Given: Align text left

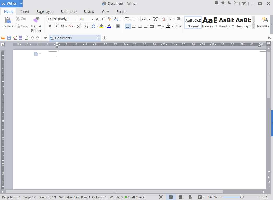Looking at the screenshot, I should tap(128, 26).
